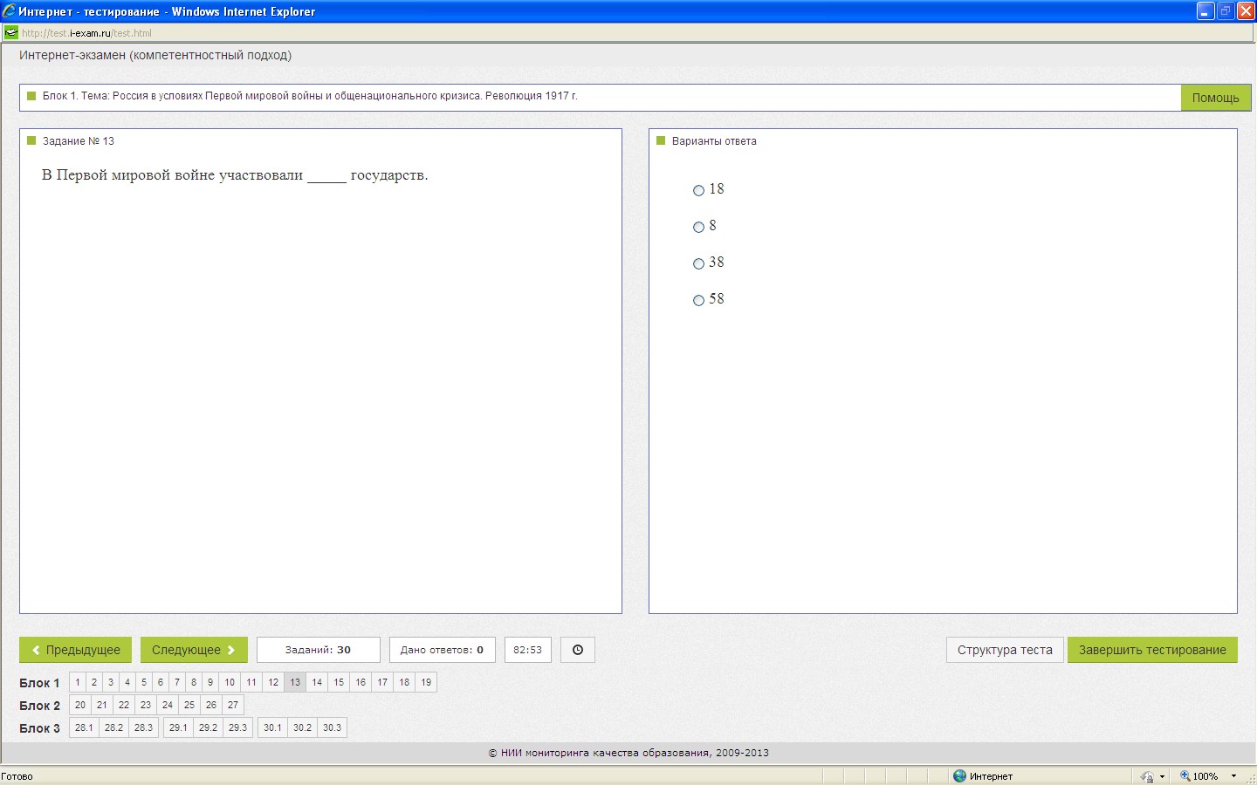1257x785 pixels.
Task: Click the zoom magnifier icon at 100%
Action: click(1185, 775)
